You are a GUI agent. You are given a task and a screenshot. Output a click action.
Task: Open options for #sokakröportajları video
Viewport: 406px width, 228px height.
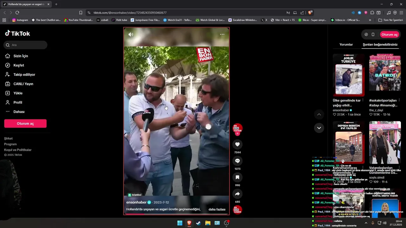399,100
